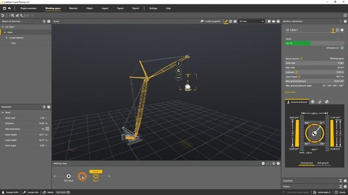Open the center of gravity icon tab

(x=327, y=102)
